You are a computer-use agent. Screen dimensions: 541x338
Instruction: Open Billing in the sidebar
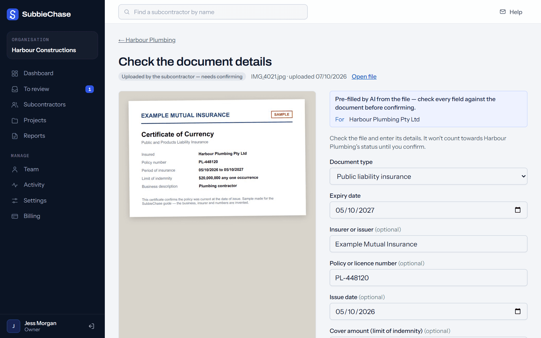[x=52, y=216]
